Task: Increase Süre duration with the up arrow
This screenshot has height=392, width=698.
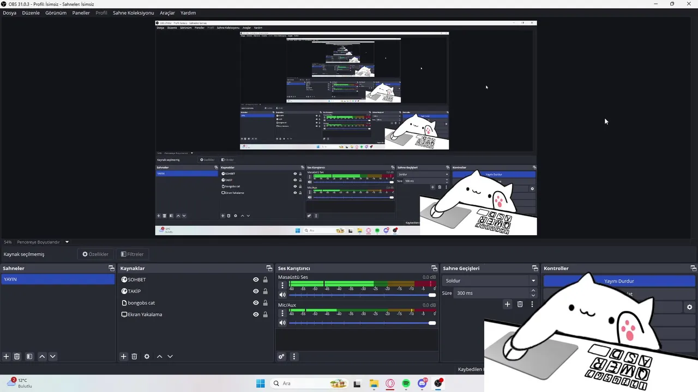Action: [533, 291]
